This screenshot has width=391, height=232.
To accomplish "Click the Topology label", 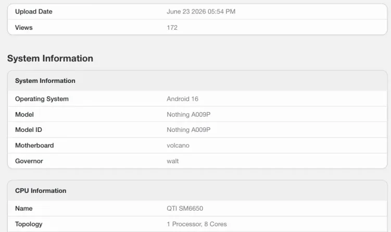I will tap(29, 224).
